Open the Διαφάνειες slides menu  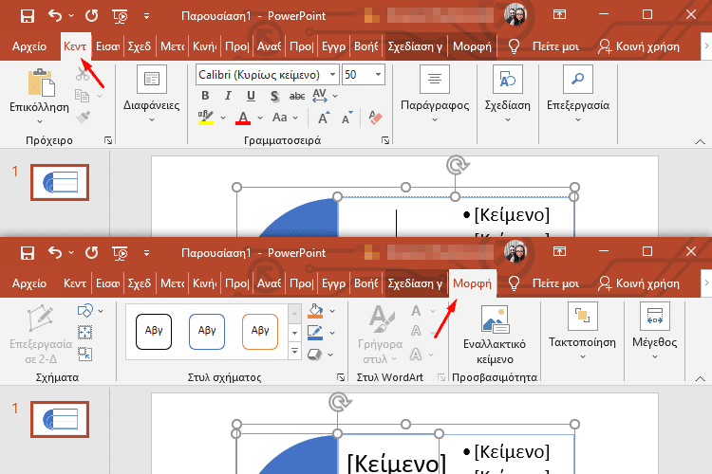pyautogui.click(x=151, y=95)
